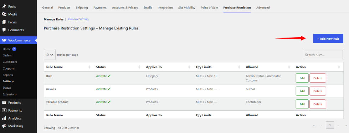
Task: Switch to the Shipping tab
Action: [82, 7]
